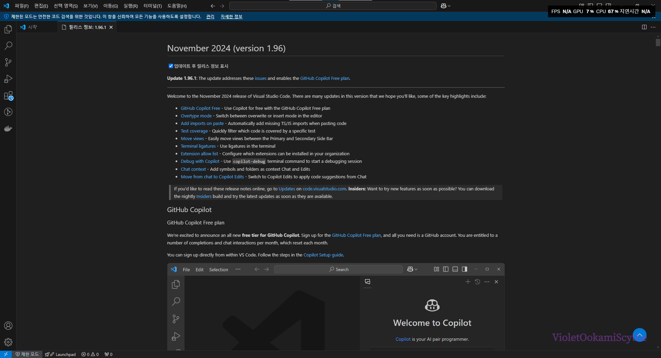
Task: Open the 터미널(T) menu
Action: coord(153,6)
